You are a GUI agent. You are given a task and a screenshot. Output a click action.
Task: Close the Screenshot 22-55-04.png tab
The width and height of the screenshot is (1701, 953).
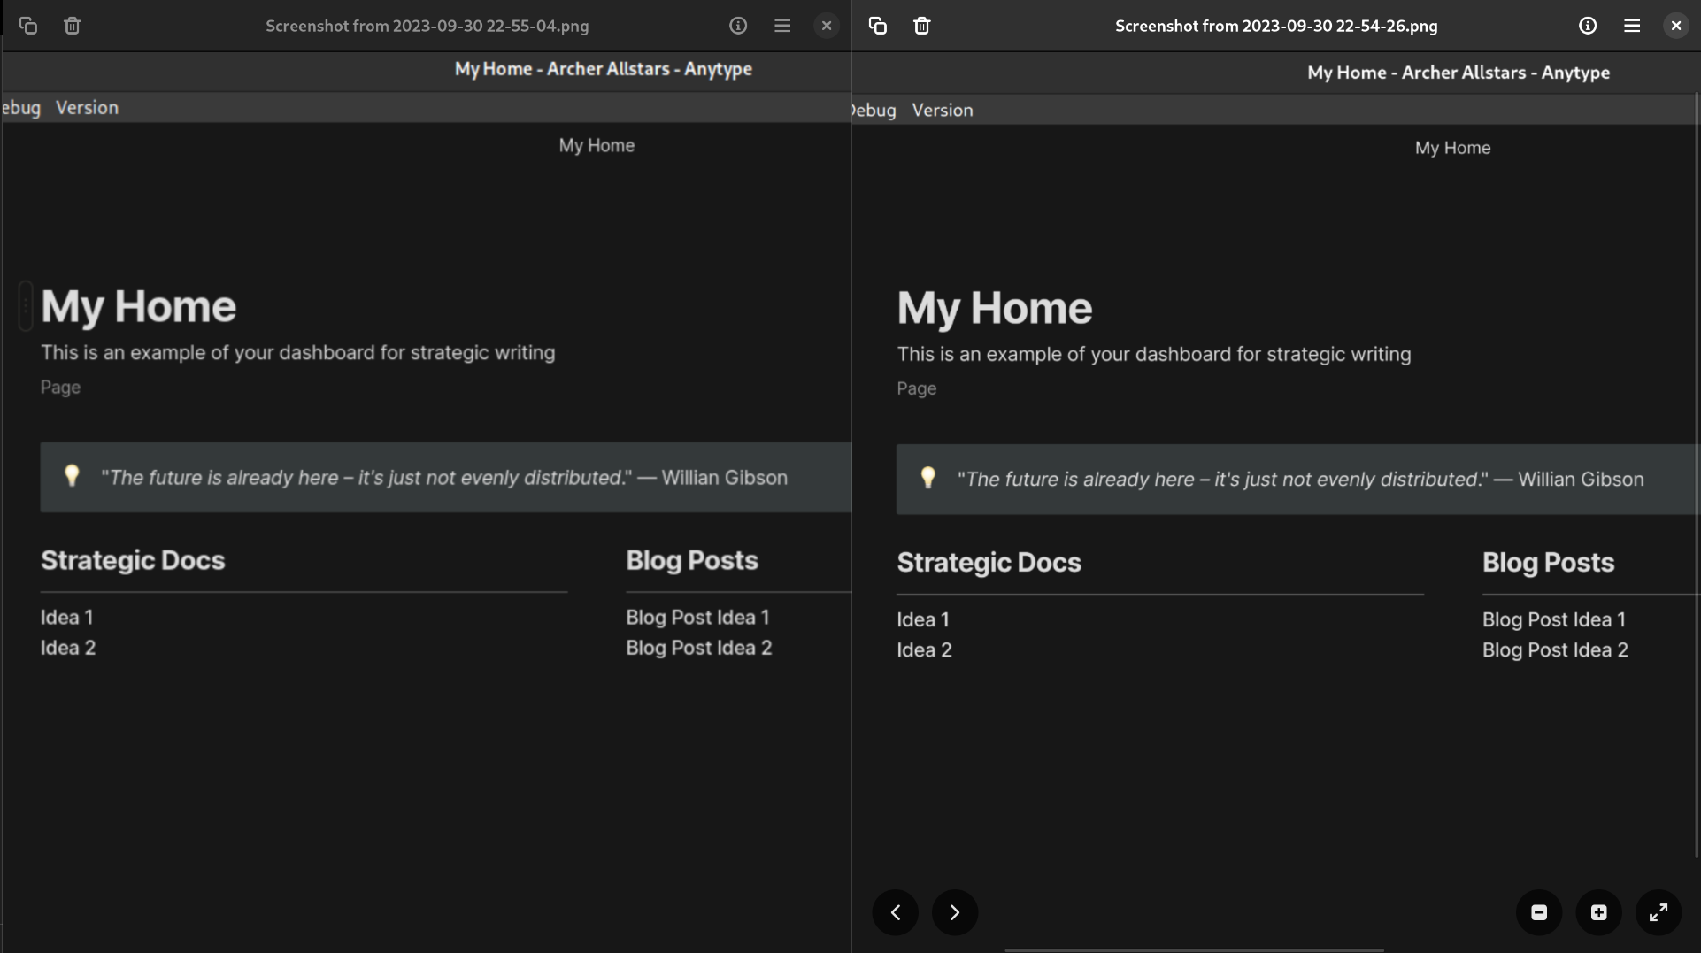point(826,26)
